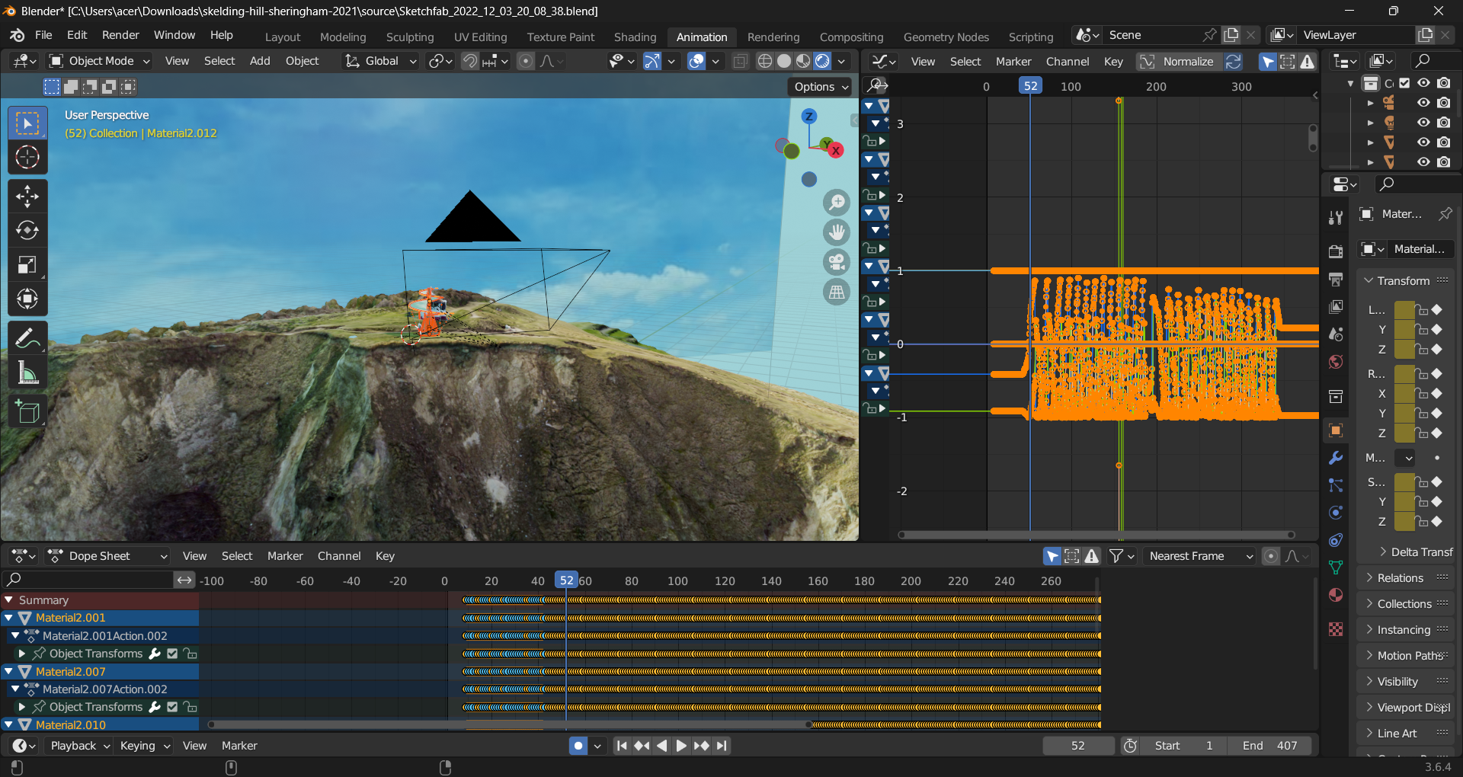Toggle snapping magnet in 3D viewport
This screenshot has height=777, width=1463.
pos(470,61)
